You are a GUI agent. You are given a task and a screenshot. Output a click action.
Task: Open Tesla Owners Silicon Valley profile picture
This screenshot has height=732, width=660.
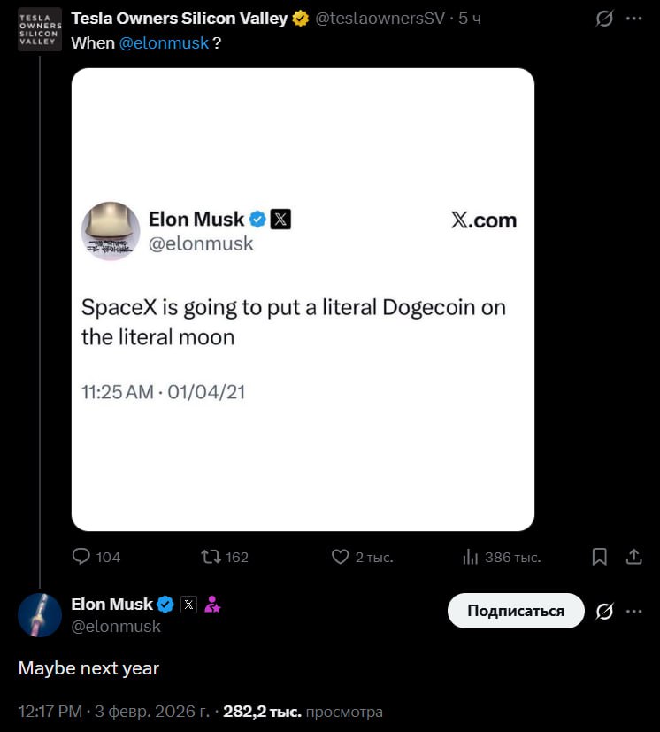pos(40,29)
